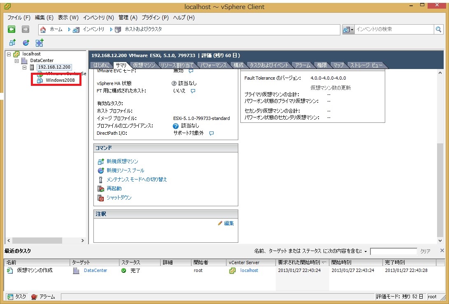
Task: Open the task filter criteria dropdown arrow
Action: click(x=365, y=252)
